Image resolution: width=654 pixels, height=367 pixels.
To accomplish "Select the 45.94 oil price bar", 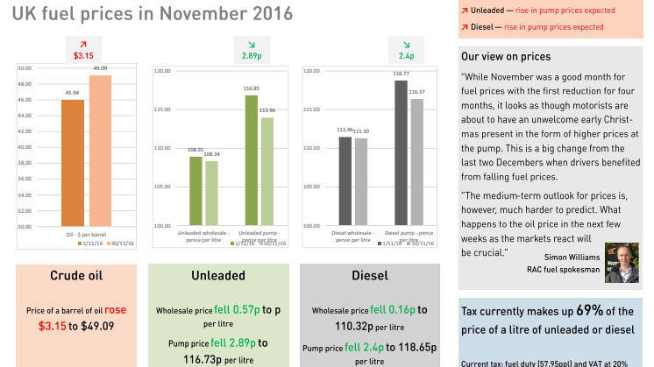I will 73,163.
